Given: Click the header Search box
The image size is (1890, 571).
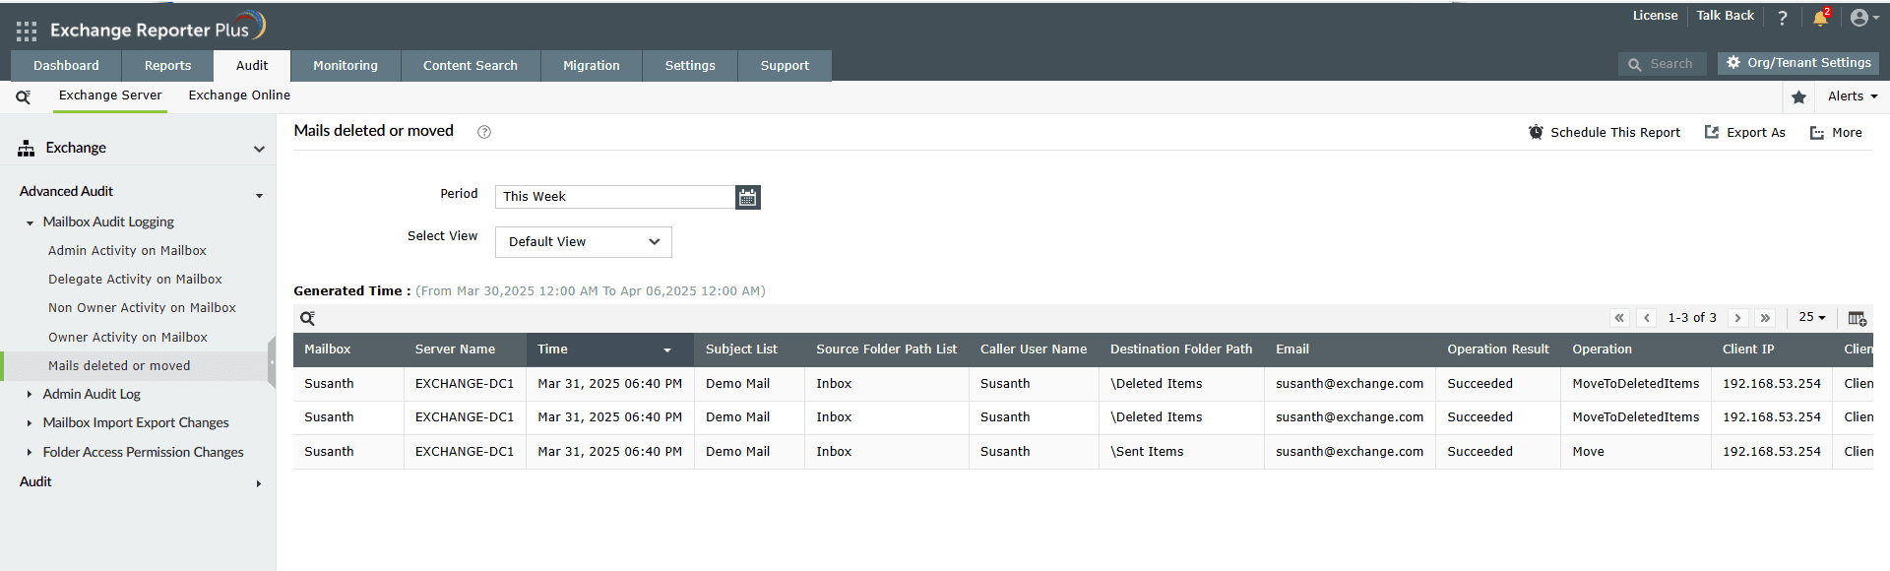Looking at the screenshot, I should click(1663, 64).
